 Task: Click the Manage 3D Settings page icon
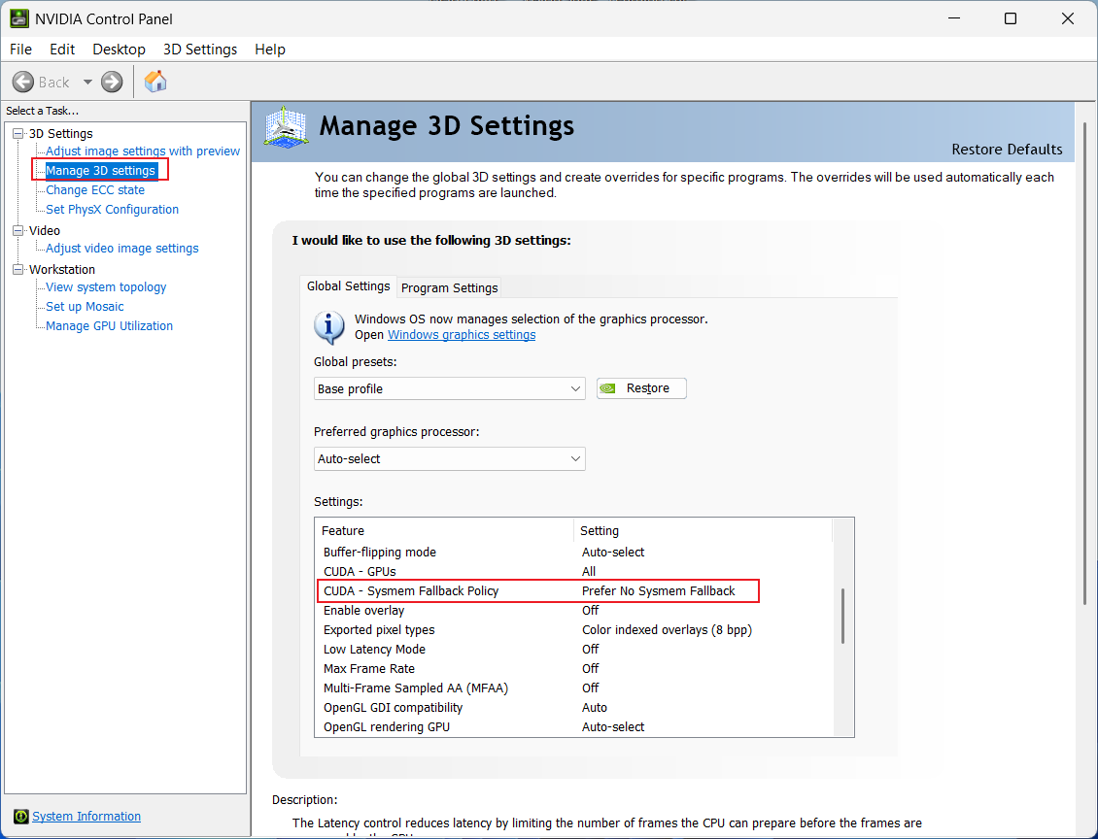[285, 124]
